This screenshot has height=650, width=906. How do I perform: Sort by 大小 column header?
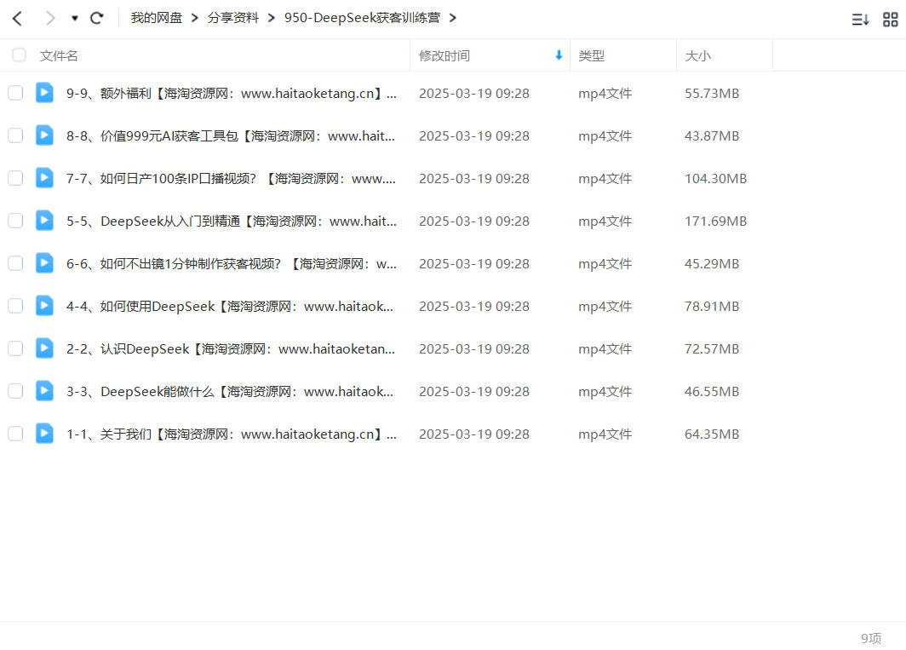pyautogui.click(x=697, y=56)
